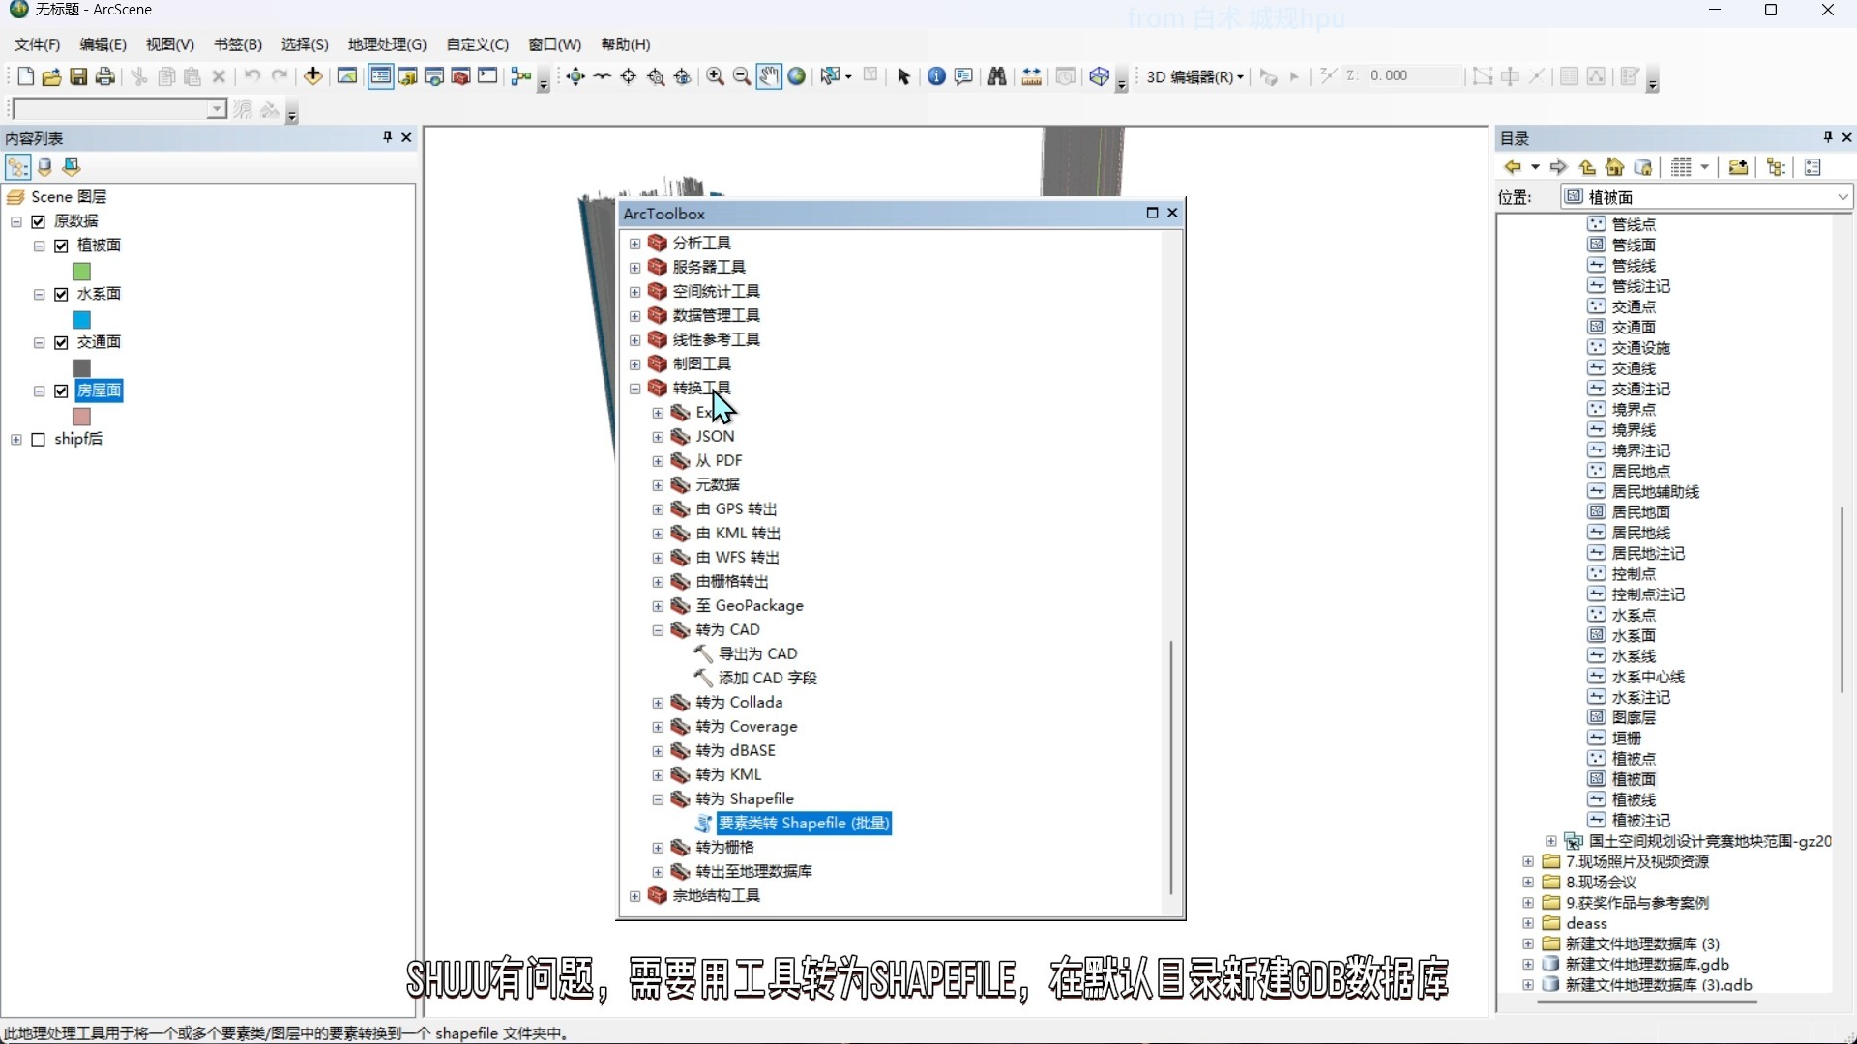Toggle the 水系面 layer visibility checkbox
The height and width of the screenshot is (1044, 1857).
[62, 294]
